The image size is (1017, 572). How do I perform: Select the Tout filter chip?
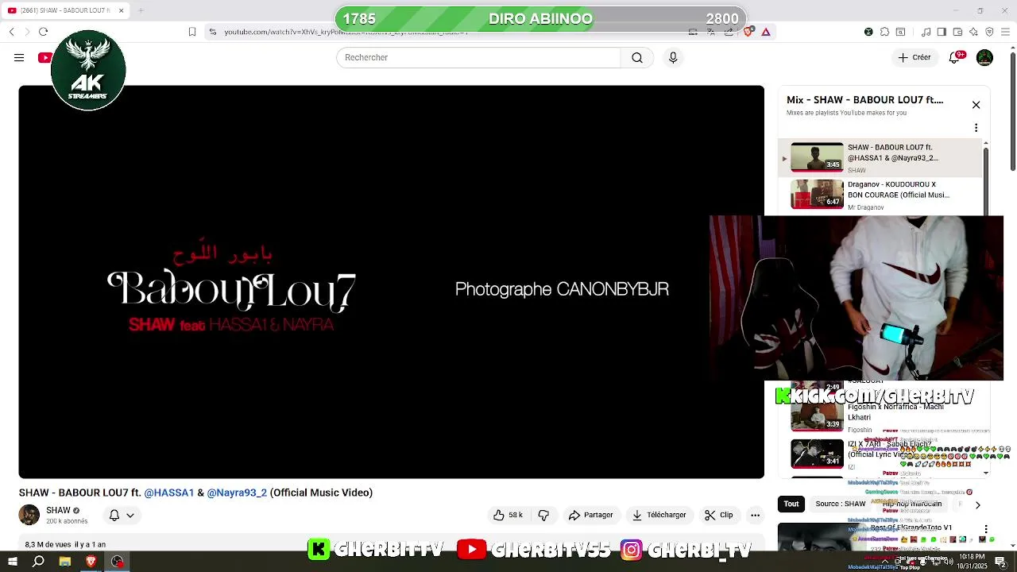pyautogui.click(x=791, y=504)
